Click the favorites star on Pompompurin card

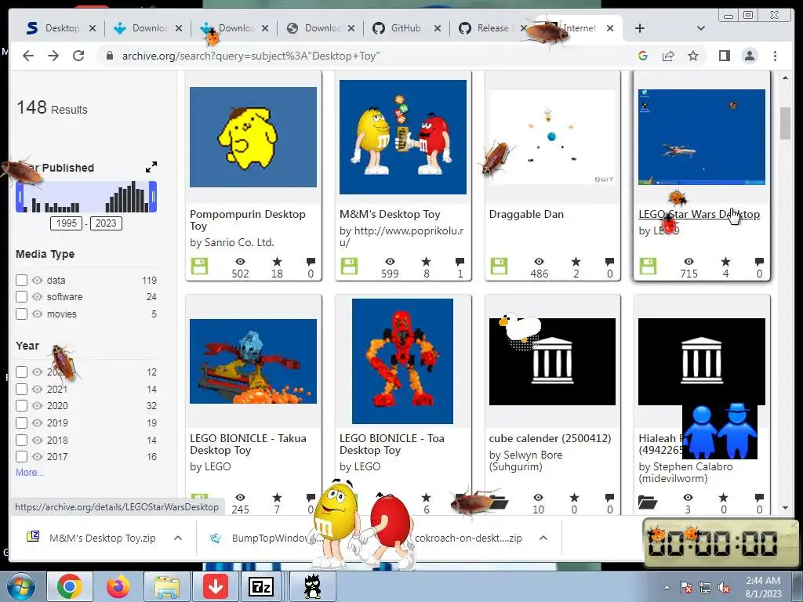[277, 262]
